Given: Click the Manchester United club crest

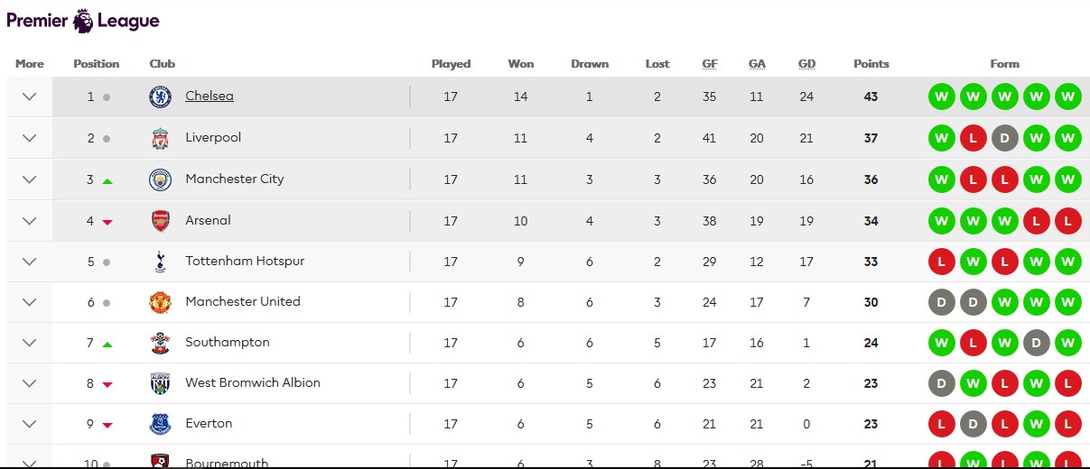Looking at the screenshot, I should (160, 302).
